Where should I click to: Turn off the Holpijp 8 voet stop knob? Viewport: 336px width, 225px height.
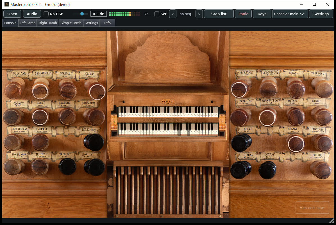click(x=97, y=92)
